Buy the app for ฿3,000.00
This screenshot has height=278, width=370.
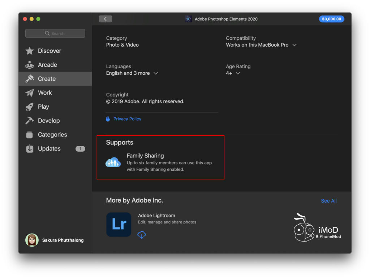coord(331,19)
